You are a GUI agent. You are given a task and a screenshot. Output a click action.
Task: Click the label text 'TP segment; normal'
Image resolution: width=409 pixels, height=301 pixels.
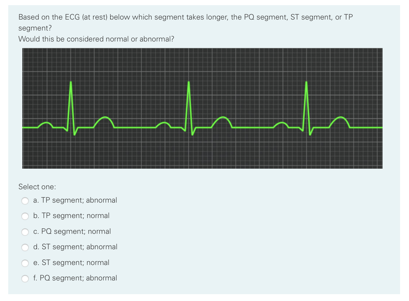point(71,216)
